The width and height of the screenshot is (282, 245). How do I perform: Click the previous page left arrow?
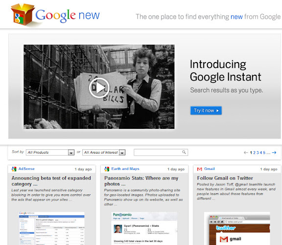246,153
